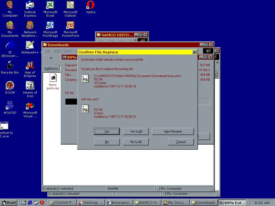Switch to NAMCO H... taskbar button
This screenshot has width=275, height=206.
[148, 203]
